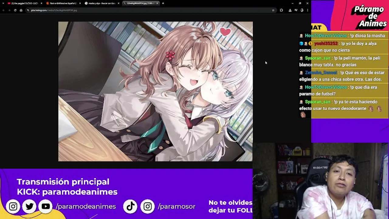Click the /paramodeanimes handle text
The image size is (389, 219).
click(86, 207)
